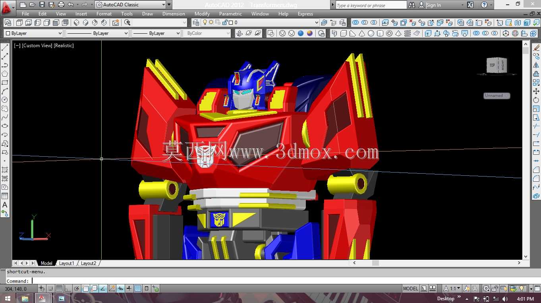Open the Format menu
Viewport: 541px width, 303px height.
pyautogui.click(x=104, y=14)
